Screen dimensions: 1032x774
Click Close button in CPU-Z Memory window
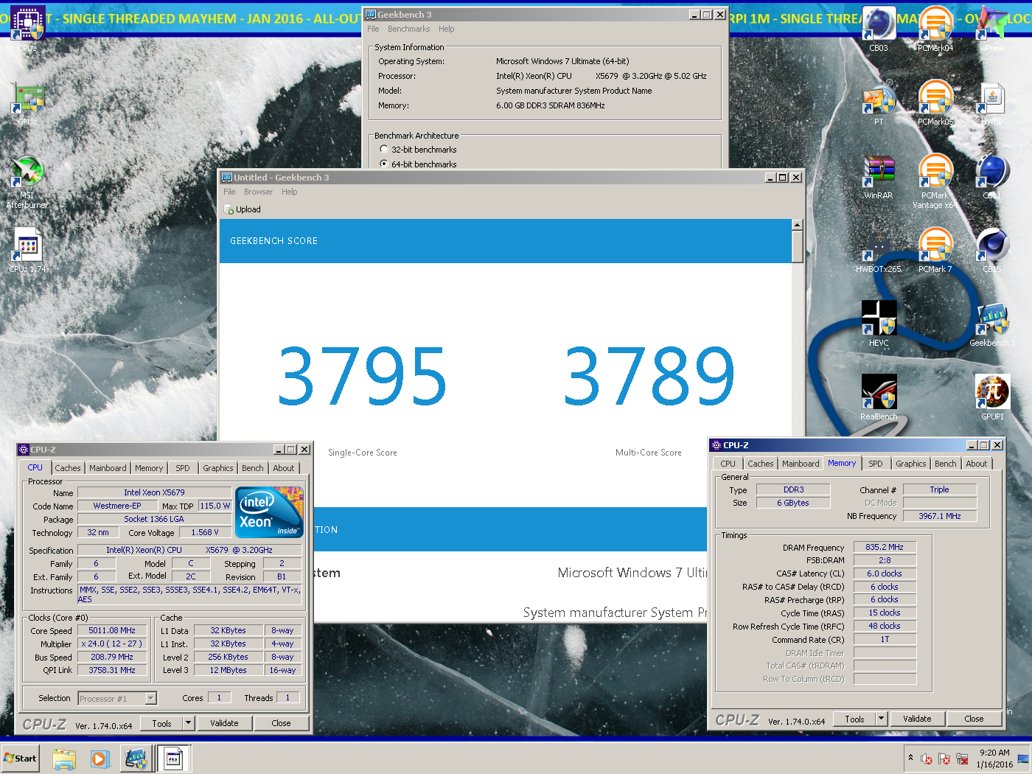[x=974, y=719]
